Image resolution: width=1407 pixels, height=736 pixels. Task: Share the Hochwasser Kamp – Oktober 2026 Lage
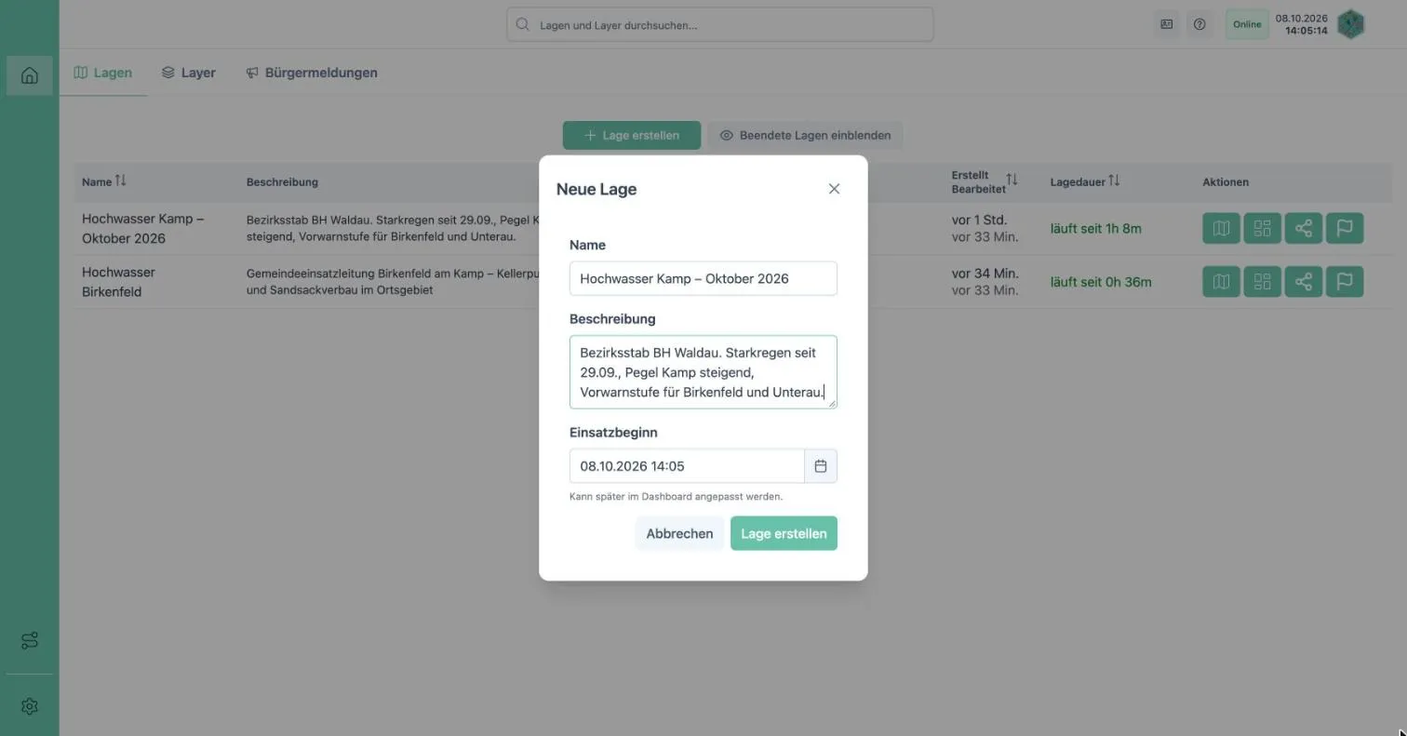(x=1303, y=228)
